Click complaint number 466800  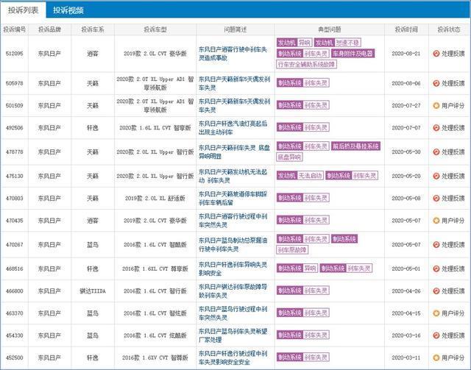pyautogui.click(x=15, y=291)
